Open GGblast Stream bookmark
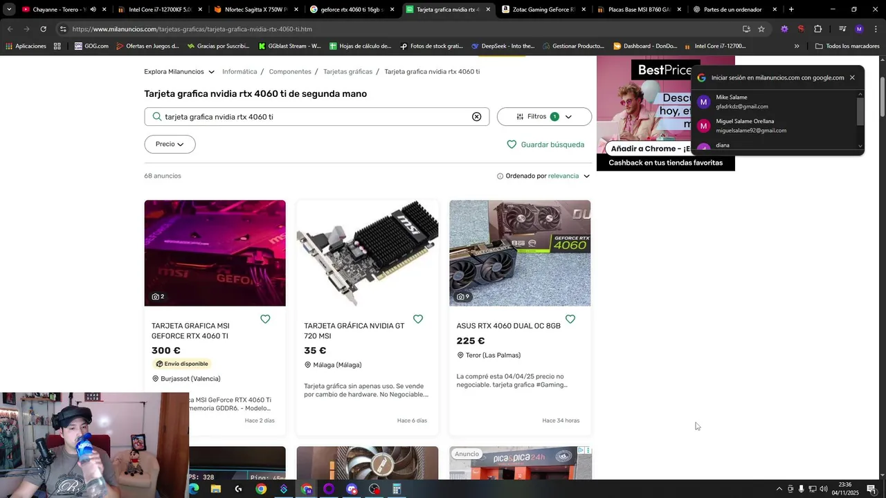This screenshot has width=886, height=498. 289,46
